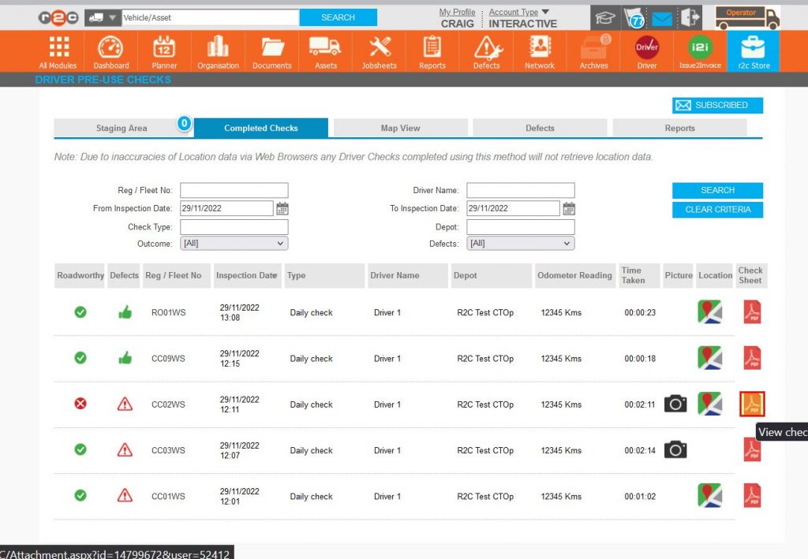Switch to the Map View tab
Viewport: 808px width, 559px height.
[400, 128]
